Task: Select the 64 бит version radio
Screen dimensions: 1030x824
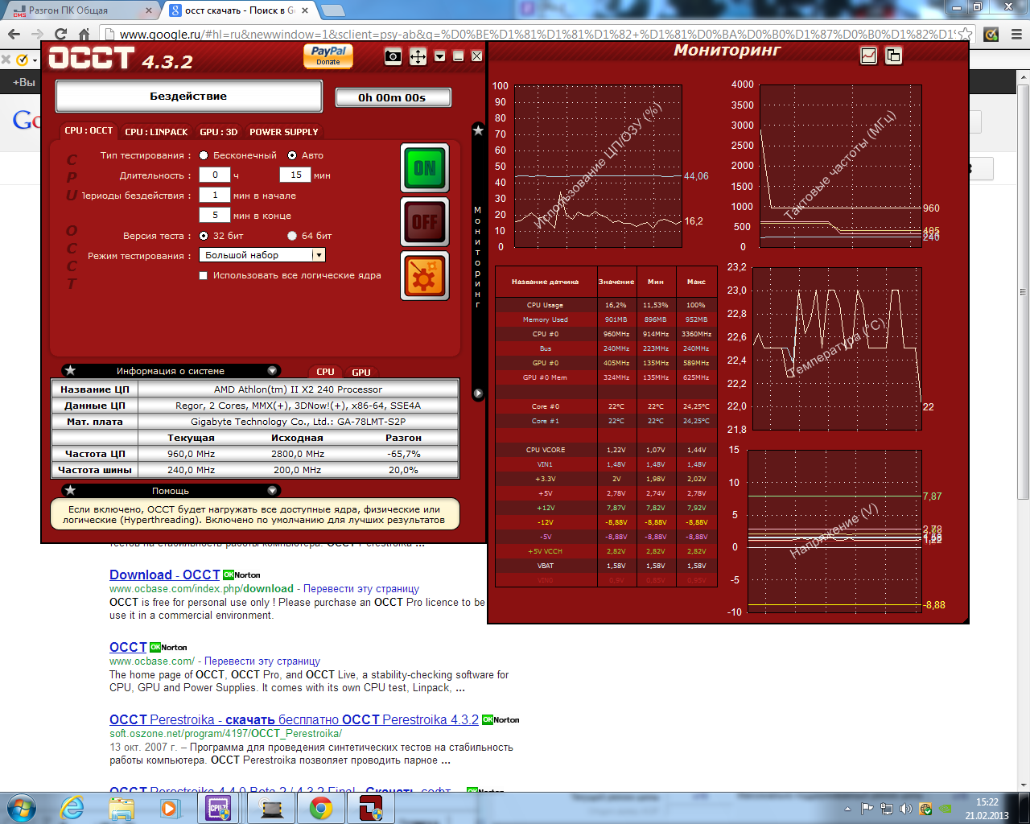Action: pyautogui.click(x=292, y=236)
